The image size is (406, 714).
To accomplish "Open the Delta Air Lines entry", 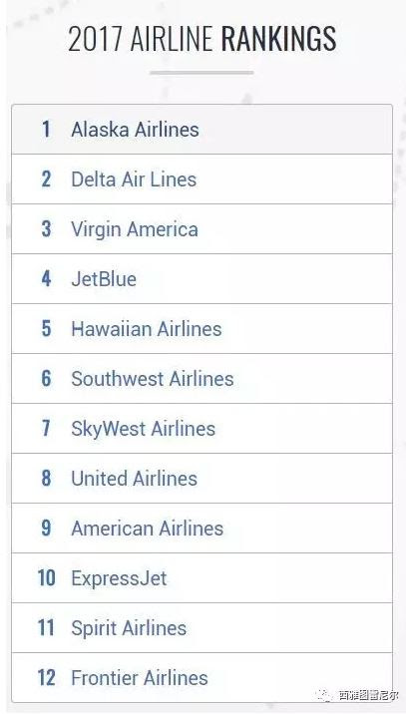I will click(202, 178).
